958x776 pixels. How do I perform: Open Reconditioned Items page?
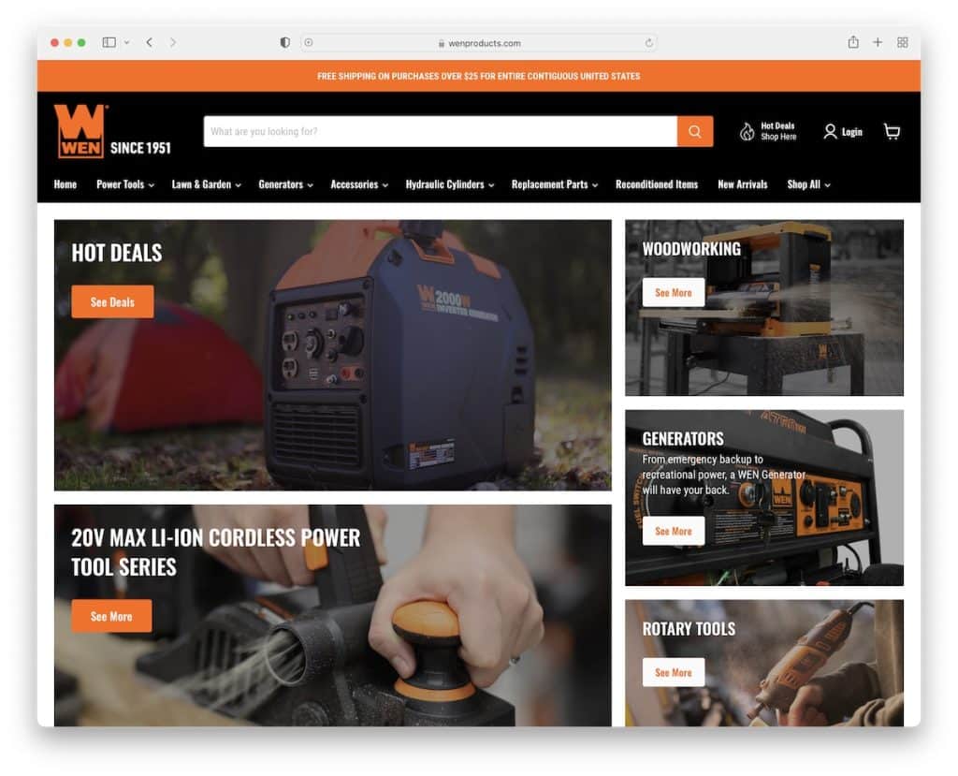click(x=657, y=184)
